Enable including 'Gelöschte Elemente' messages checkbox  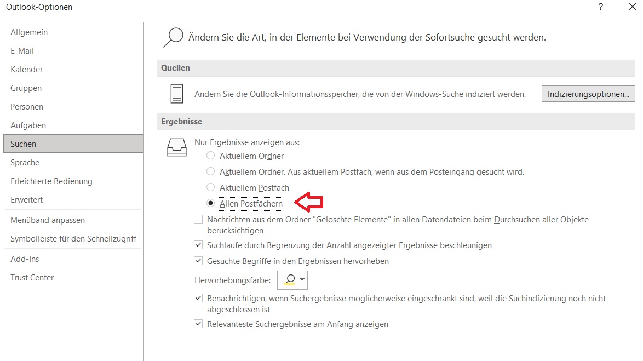(198, 220)
